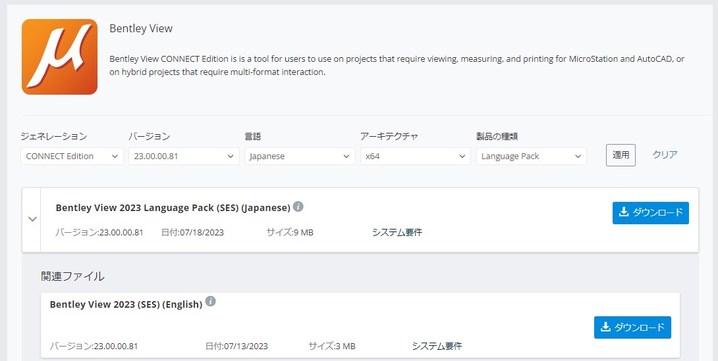Open the 言語 Japanese dropdown
The width and height of the screenshot is (718, 361).
(x=300, y=156)
